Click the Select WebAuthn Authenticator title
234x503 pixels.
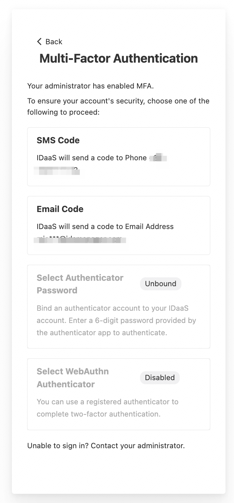coord(73,378)
